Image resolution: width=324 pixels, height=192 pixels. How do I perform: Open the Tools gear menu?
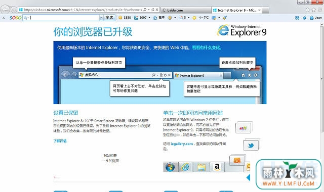[x=320, y=10]
